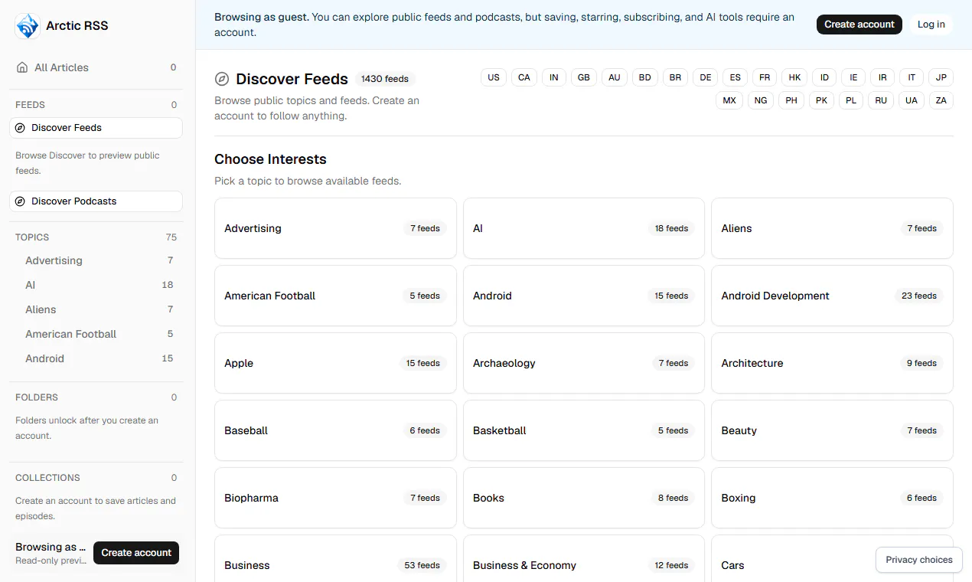Browse the Architecture interest card
This screenshot has height=582, width=972.
832,363
